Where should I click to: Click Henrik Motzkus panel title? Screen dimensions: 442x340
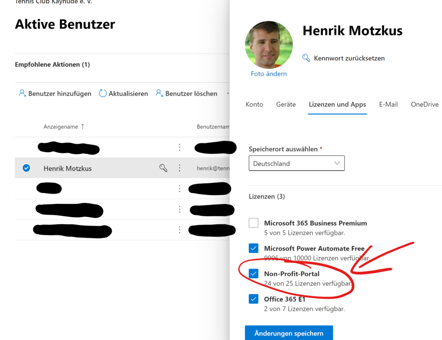[352, 31]
